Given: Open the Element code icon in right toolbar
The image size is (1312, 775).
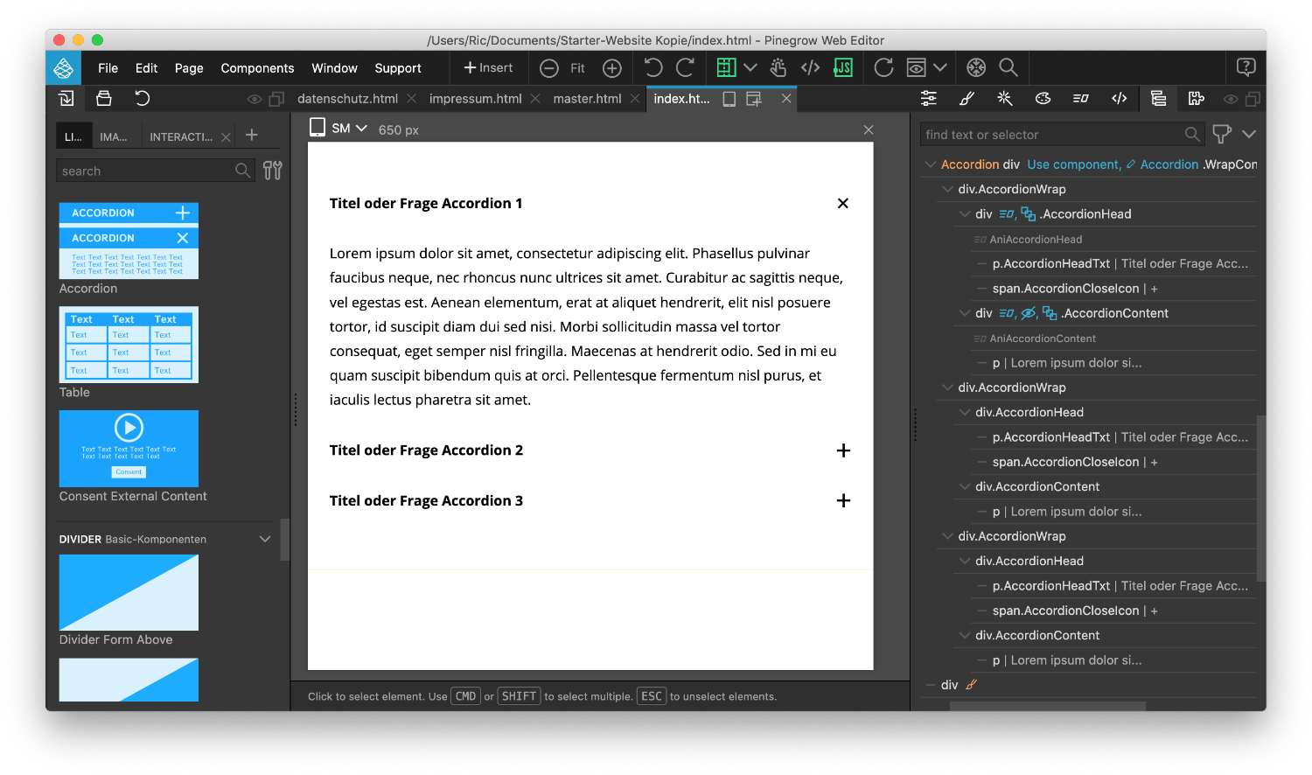Looking at the screenshot, I should [x=1120, y=98].
